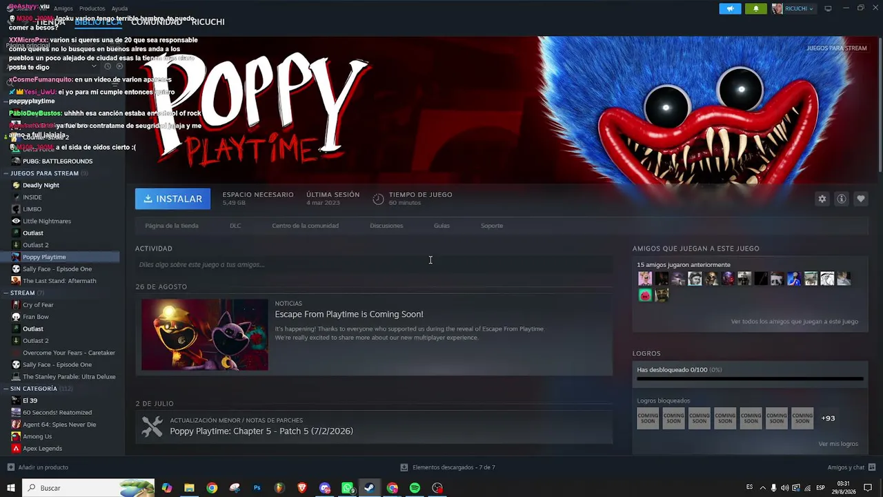Select The Stanley Parable: Ultra Deluxe
This screenshot has width=883, height=497.
tap(69, 377)
